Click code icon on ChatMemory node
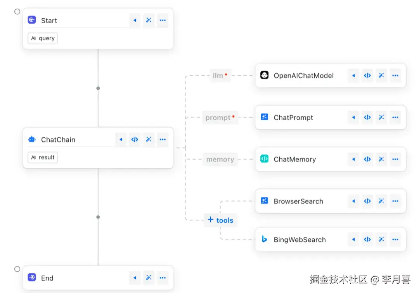The image size is (419, 293). click(367, 159)
